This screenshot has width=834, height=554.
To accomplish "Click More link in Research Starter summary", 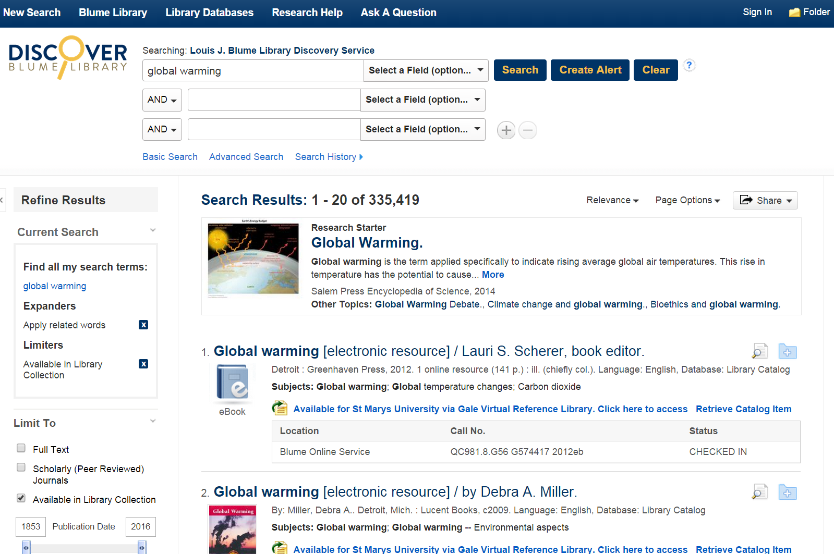I will (493, 275).
